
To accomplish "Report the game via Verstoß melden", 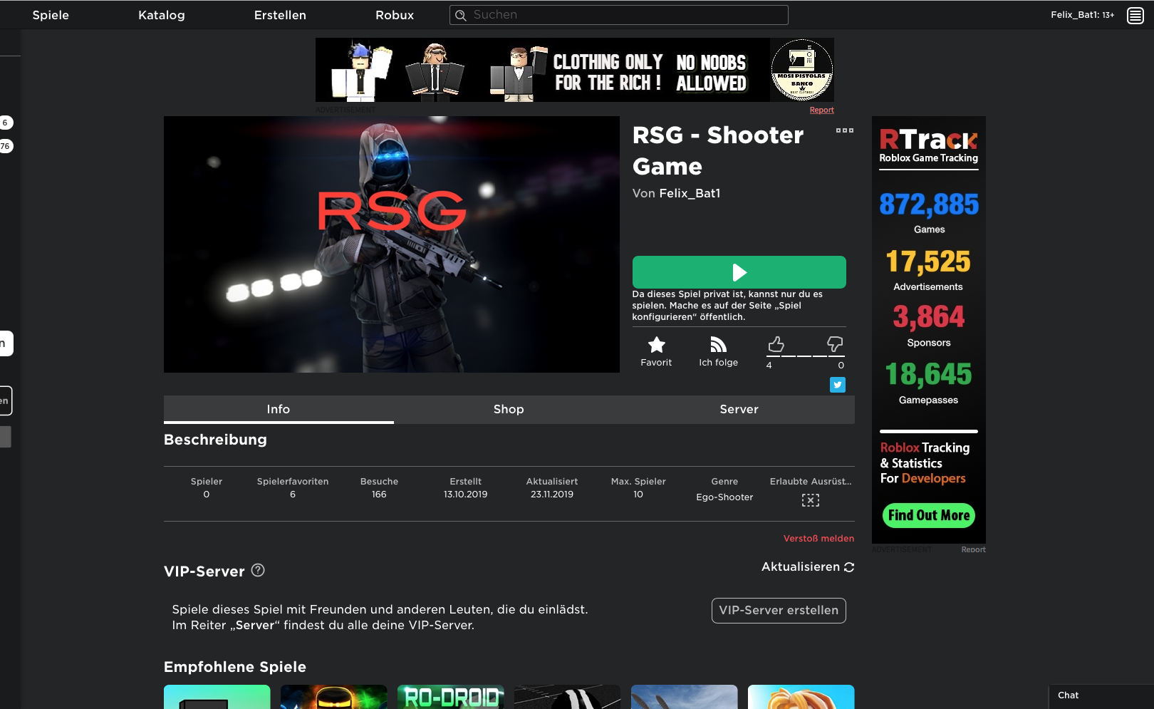I will click(818, 538).
